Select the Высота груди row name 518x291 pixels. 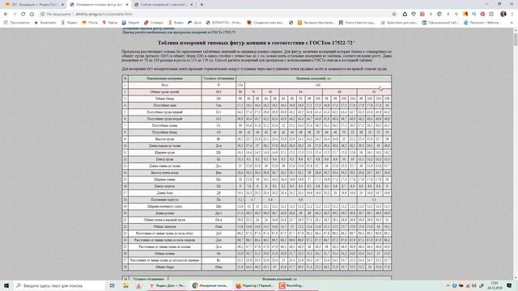(164, 139)
